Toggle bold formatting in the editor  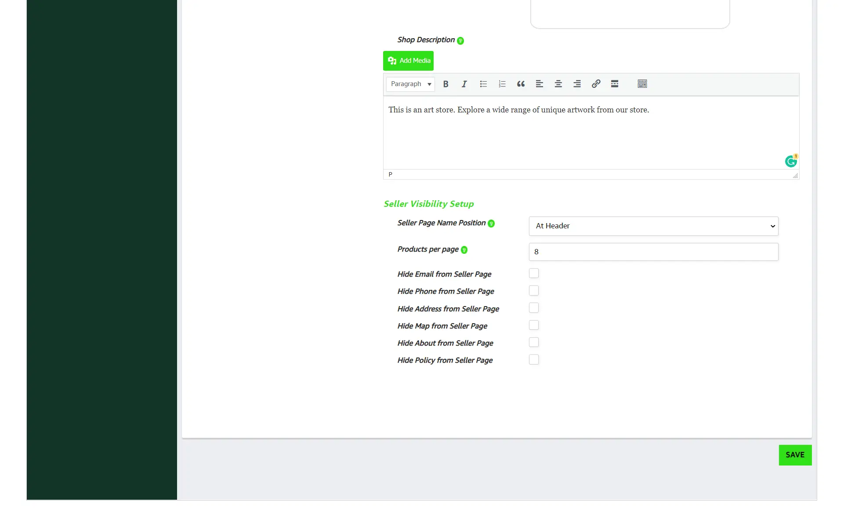coord(446,84)
